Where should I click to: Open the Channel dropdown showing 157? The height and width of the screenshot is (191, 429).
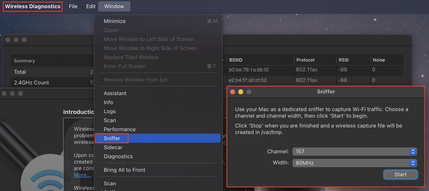point(355,152)
